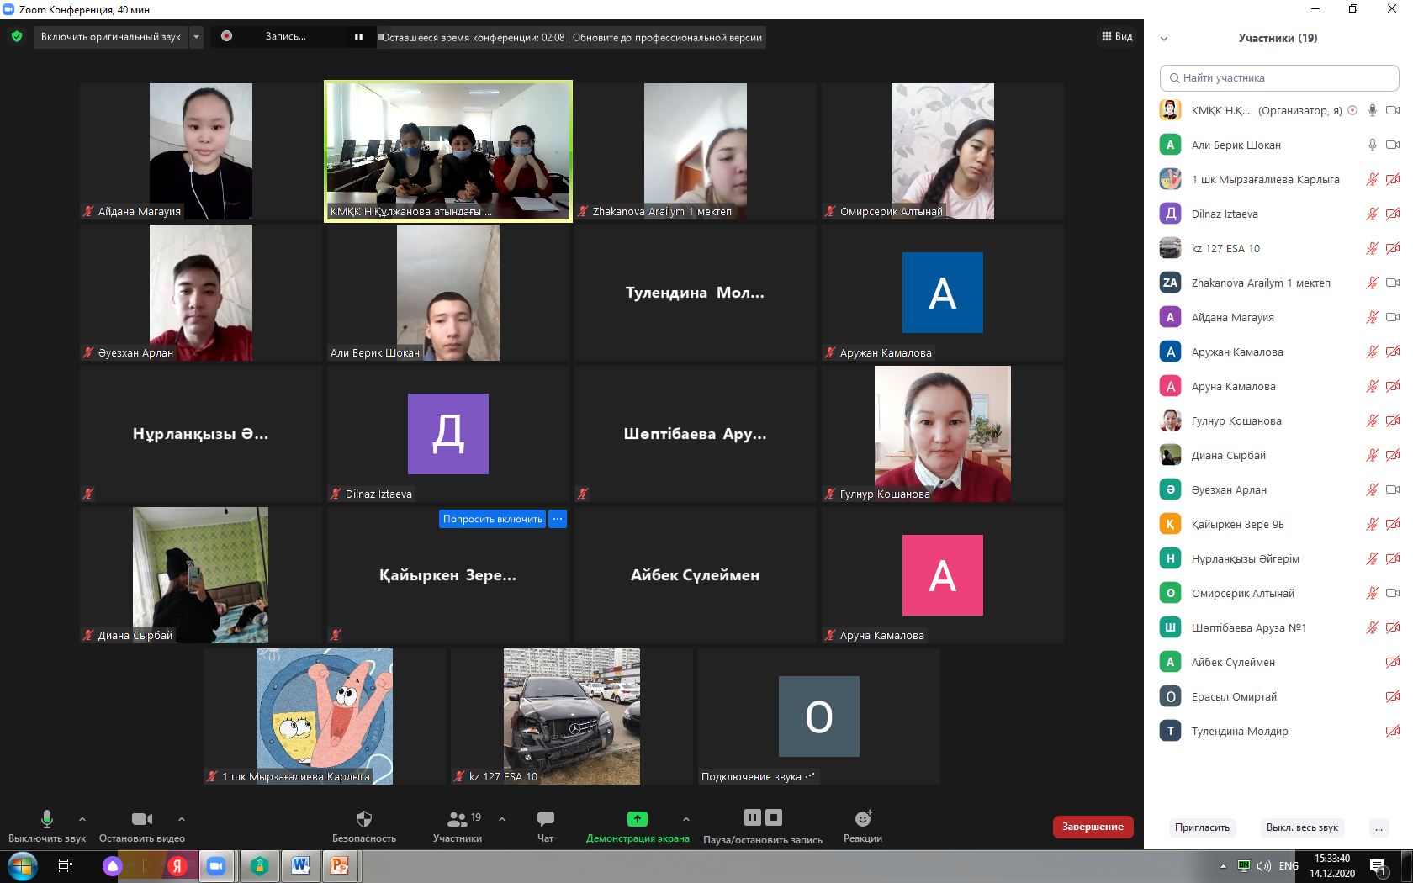The image size is (1413, 883).
Task: Open the Security (Безопасность) shield icon
Action: pos(363,819)
